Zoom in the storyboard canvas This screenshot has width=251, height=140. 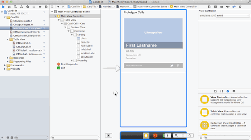coord(190,136)
